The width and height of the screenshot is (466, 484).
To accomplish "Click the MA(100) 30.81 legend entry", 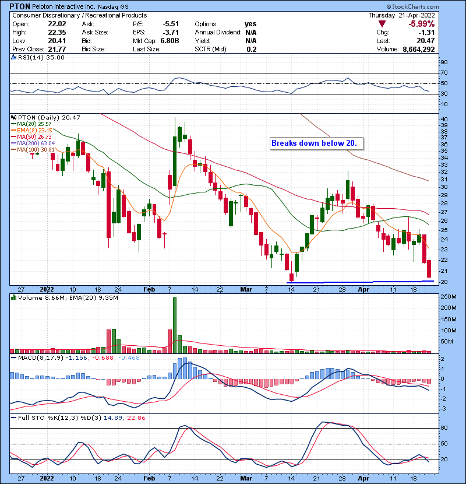I will point(33,150).
